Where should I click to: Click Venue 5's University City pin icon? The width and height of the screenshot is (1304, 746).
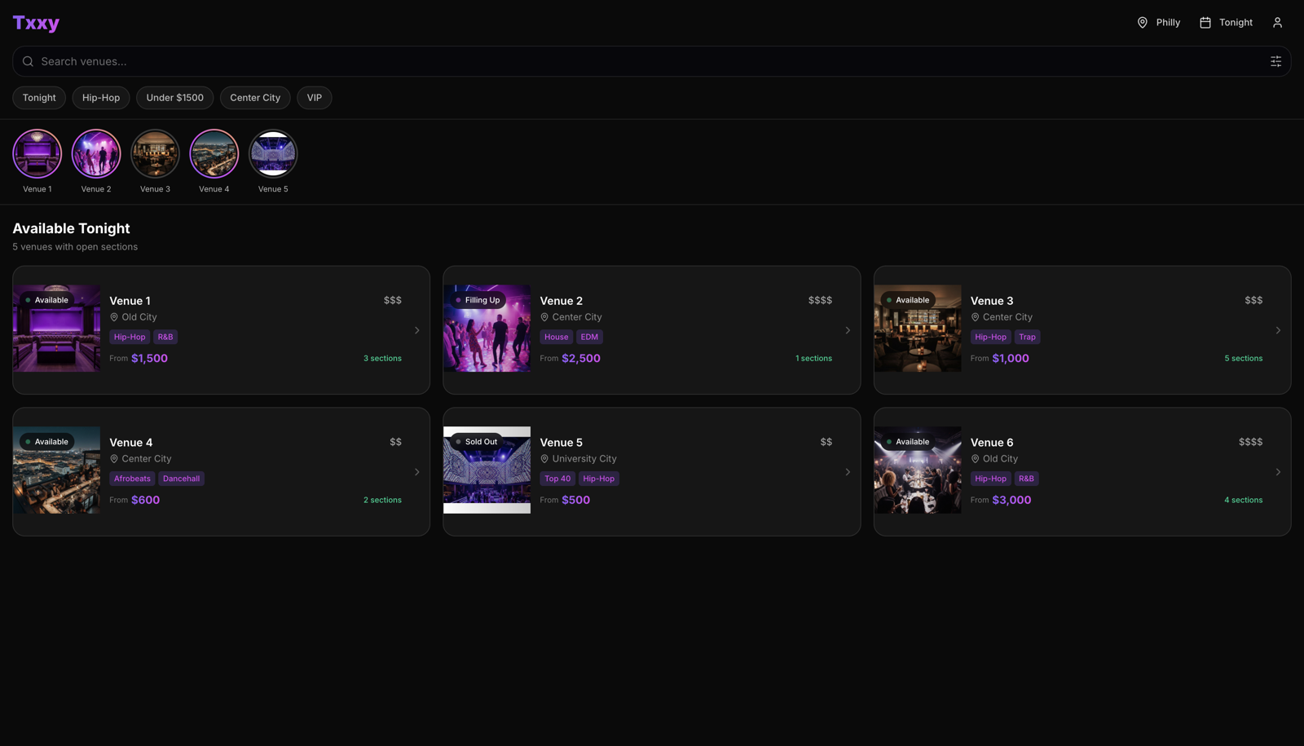[x=544, y=459]
